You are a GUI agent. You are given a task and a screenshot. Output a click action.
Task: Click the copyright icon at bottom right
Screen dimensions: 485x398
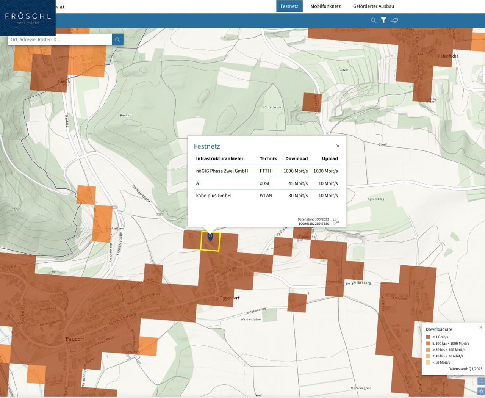click(481, 392)
